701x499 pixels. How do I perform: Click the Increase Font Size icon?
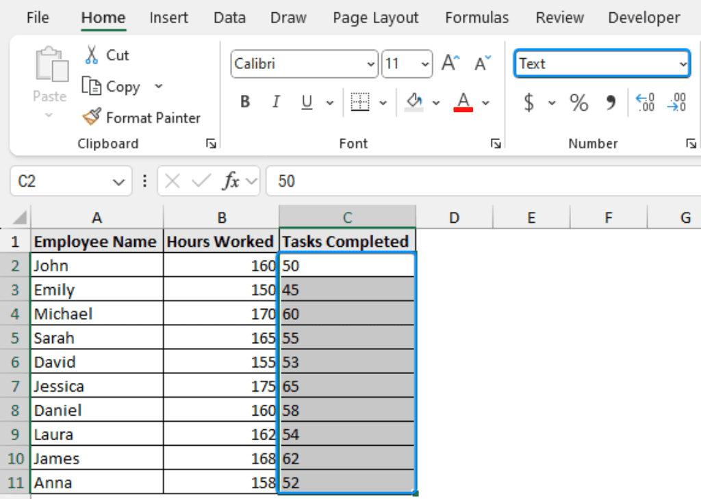(x=450, y=64)
